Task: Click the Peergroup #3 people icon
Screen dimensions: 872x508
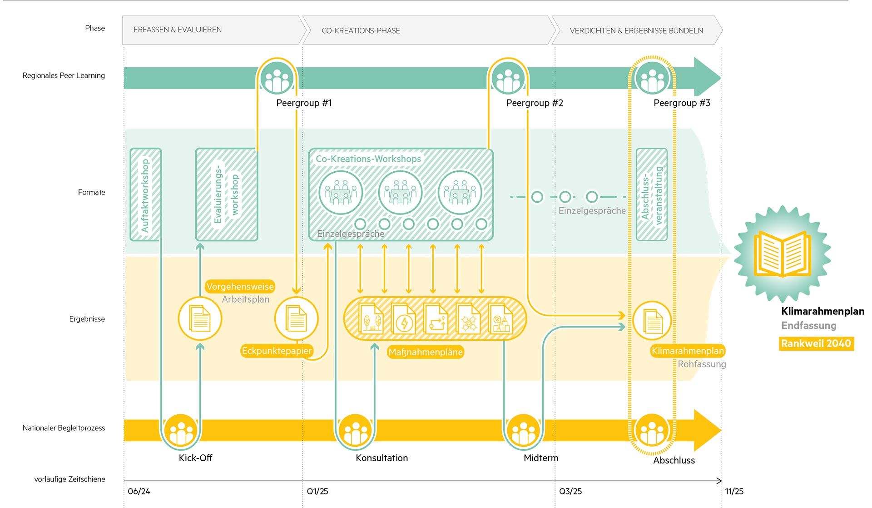Action: pos(652,79)
